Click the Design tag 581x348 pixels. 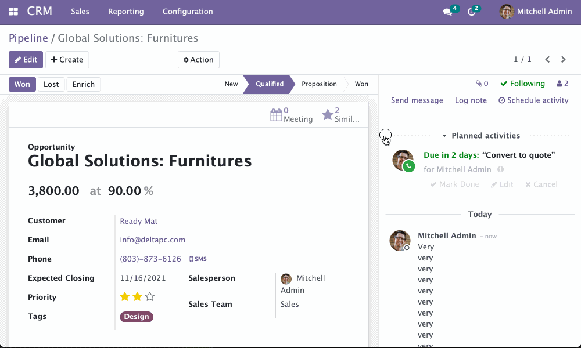tap(136, 317)
